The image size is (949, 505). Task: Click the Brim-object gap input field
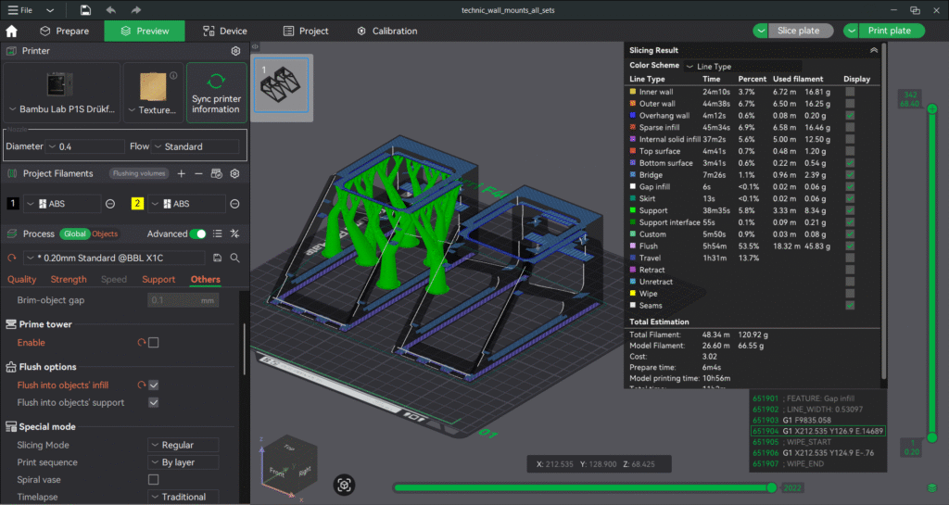183,300
